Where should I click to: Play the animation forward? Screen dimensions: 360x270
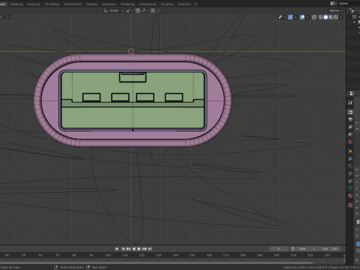139,249
